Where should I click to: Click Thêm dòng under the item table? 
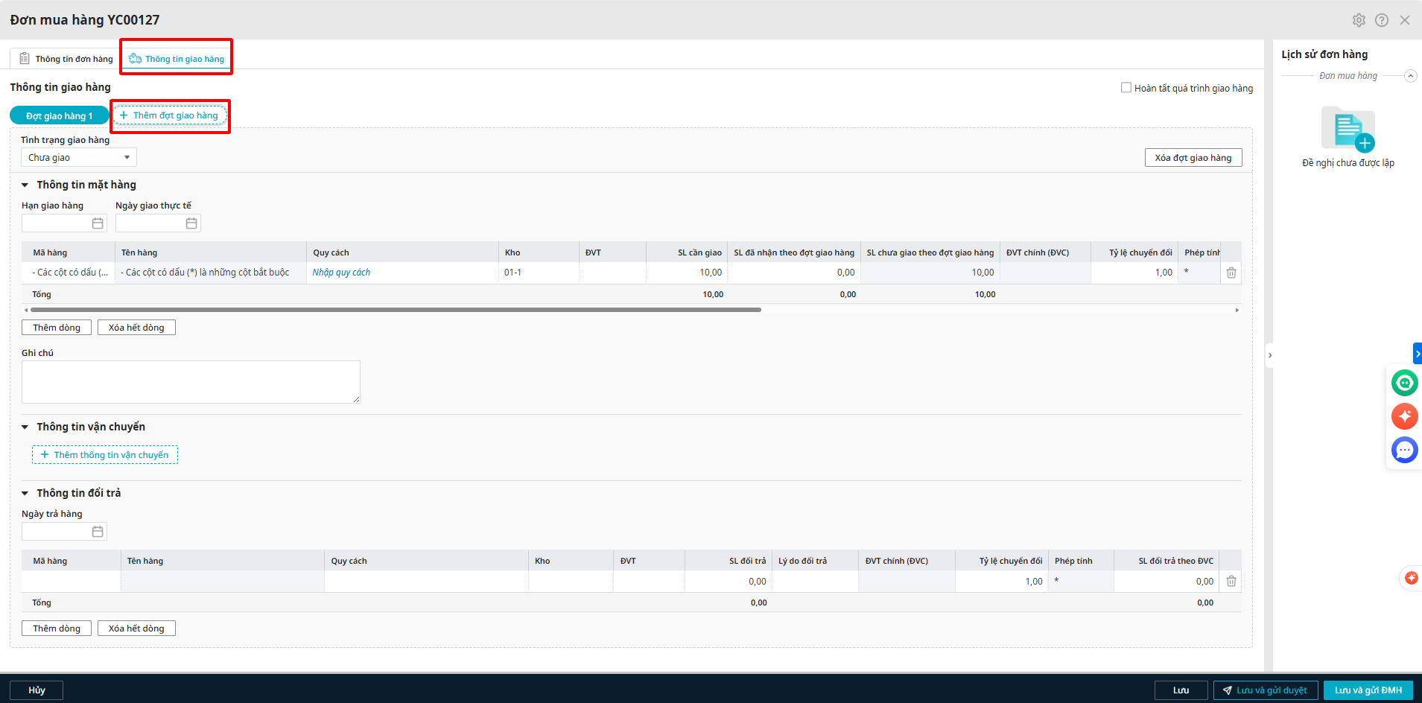(x=57, y=328)
